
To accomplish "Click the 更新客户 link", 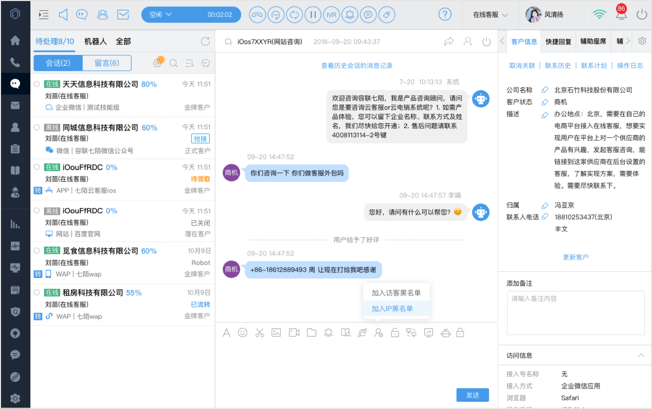I will coord(575,257).
